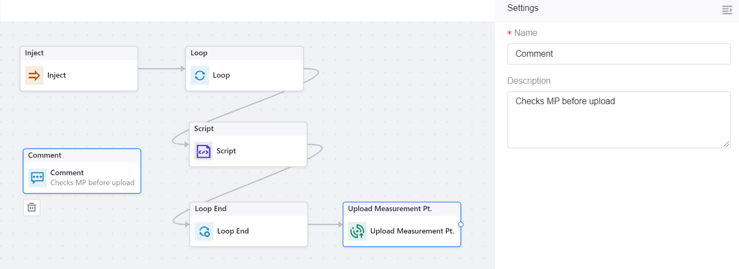The height and width of the screenshot is (269, 739).
Task: Click the Description resize handle corner
Action: [x=727, y=144]
